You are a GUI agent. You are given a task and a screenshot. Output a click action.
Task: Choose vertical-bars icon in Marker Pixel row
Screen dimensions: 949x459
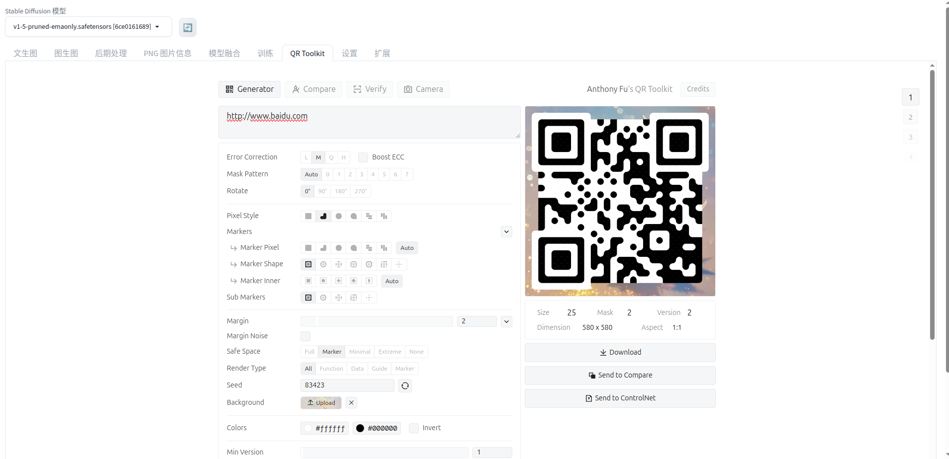(384, 248)
